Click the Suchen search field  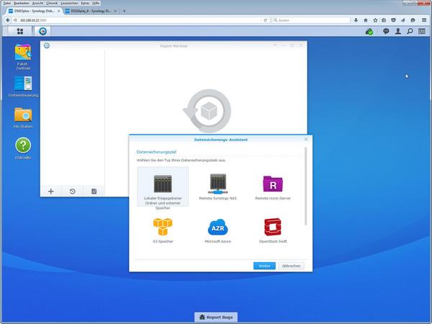(311, 20)
